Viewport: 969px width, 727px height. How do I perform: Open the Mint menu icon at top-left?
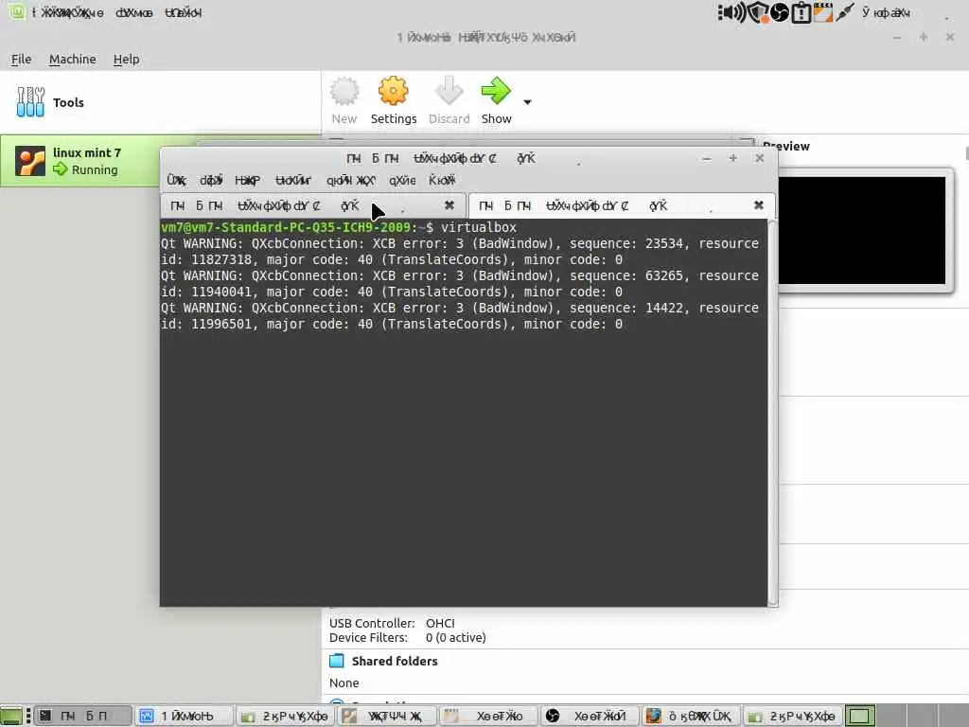16,11
